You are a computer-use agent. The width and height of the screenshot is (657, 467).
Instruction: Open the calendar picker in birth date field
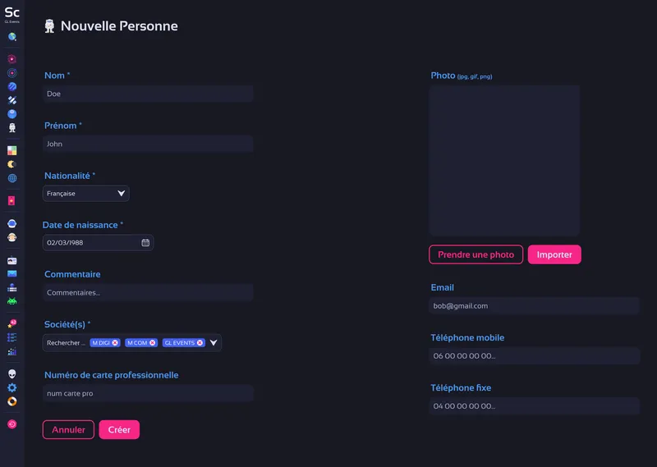145,243
